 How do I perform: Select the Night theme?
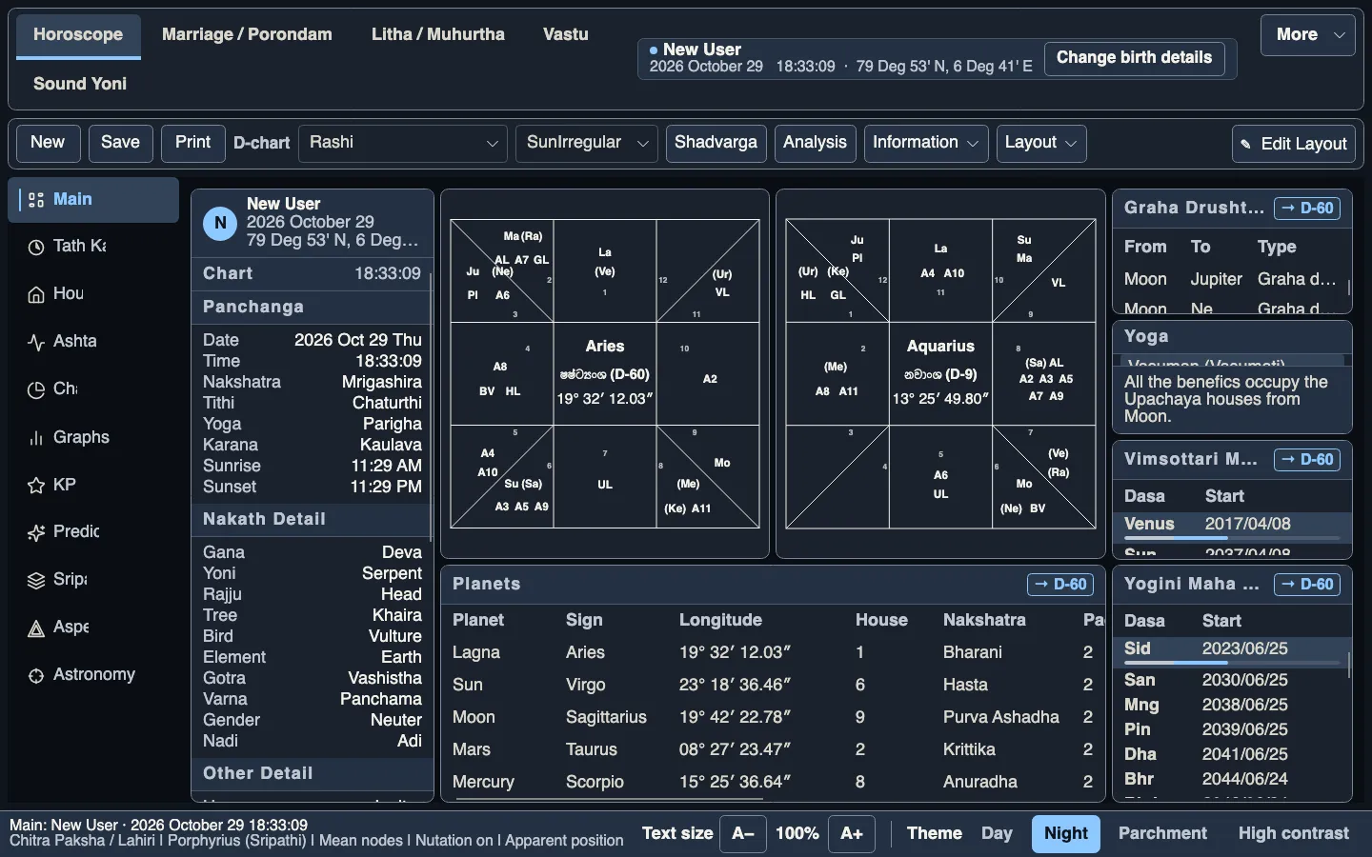1065,833
